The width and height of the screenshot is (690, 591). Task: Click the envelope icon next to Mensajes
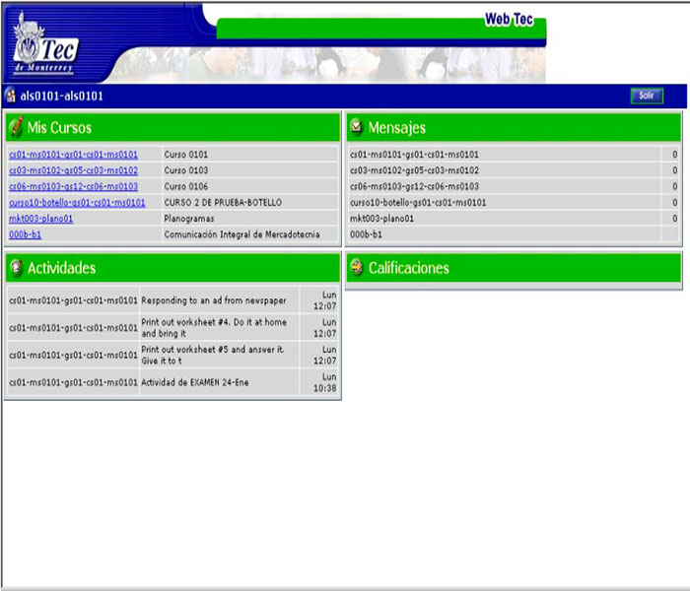(356, 127)
